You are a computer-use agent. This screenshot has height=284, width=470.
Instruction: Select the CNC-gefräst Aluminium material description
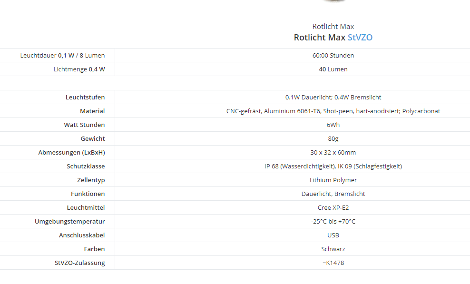coord(333,111)
